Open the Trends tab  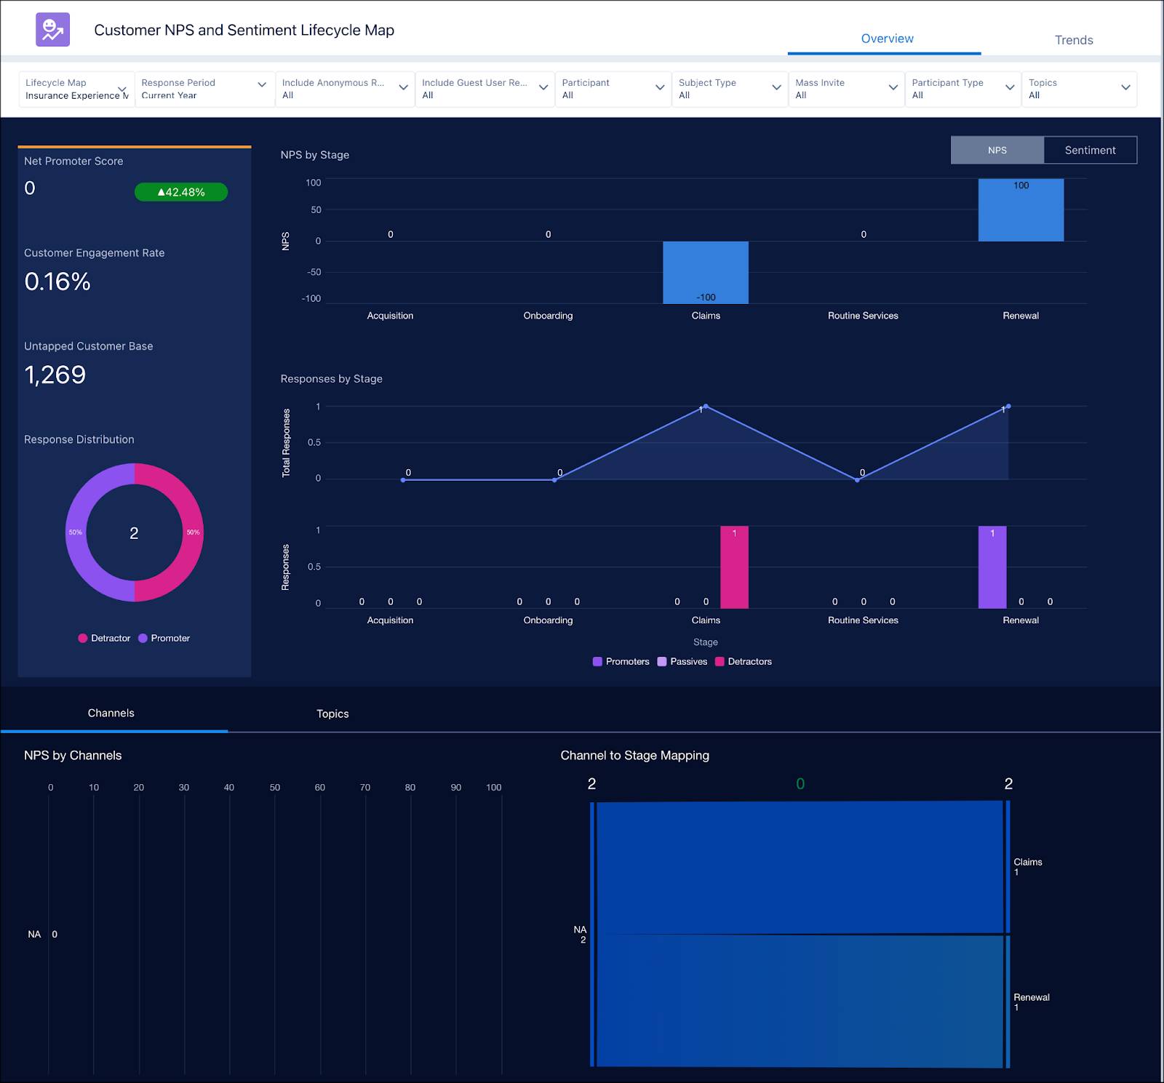click(x=1073, y=40)
